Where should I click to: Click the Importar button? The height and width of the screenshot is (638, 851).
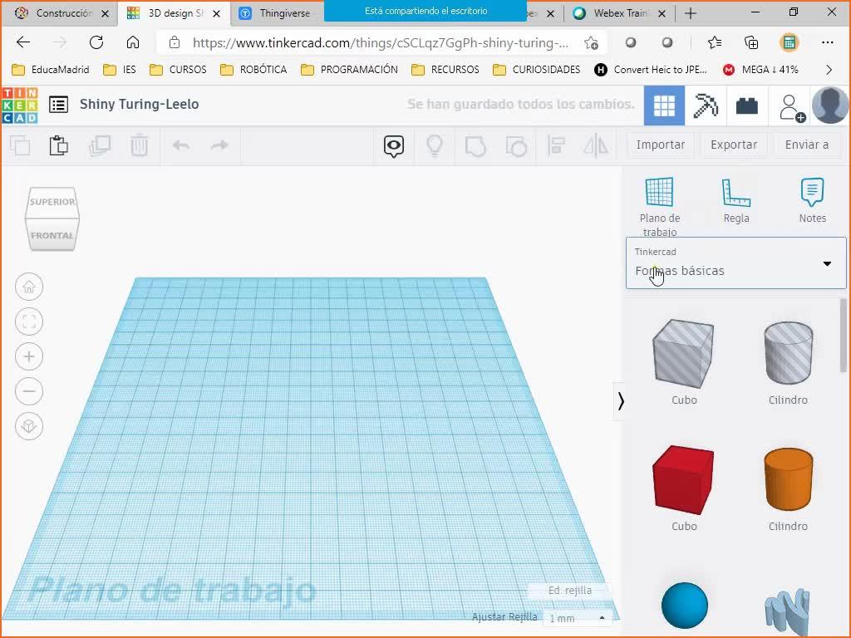[661, 145]
